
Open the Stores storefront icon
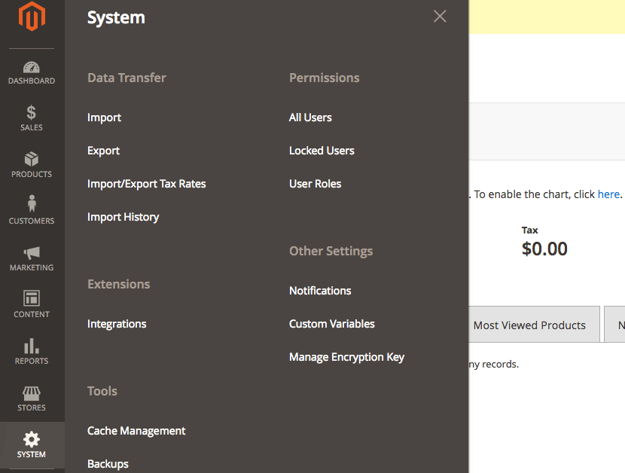click(32, 393)
